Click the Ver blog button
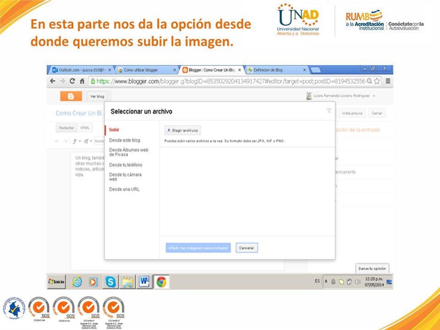Viewport: 440px width, 330px height. click(x=97, y=96)
